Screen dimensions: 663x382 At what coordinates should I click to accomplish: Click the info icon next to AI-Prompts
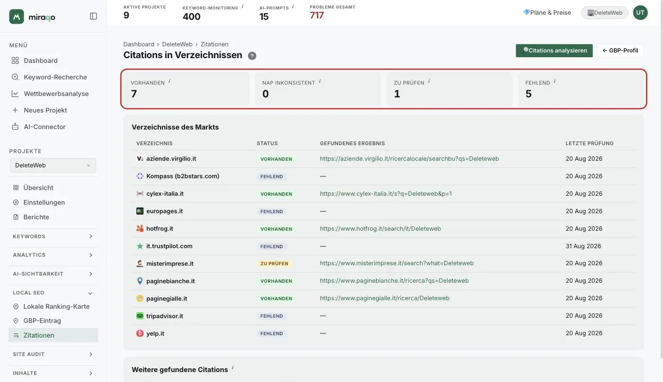pyautogui.click(x=293, y=6)
